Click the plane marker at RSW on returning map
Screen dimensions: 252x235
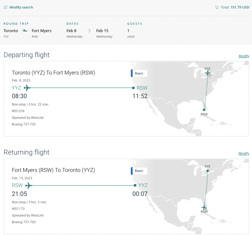click(204, 207)
